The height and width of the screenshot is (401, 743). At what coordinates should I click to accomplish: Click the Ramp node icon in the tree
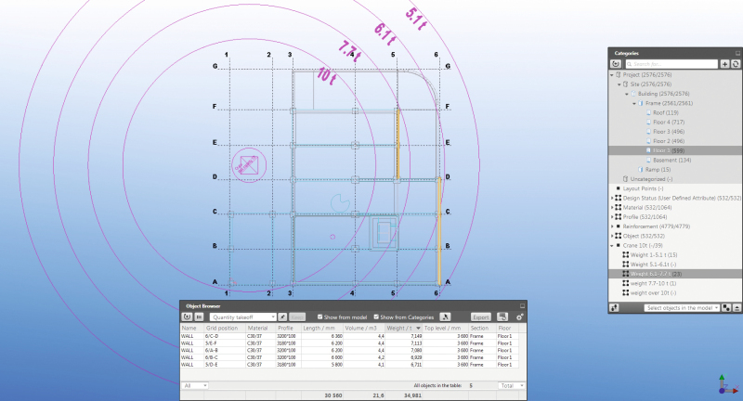coord(641,170)
